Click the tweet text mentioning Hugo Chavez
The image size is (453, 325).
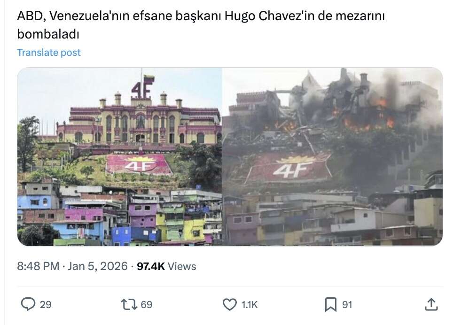pyautogui.click(x=201, y=25)
